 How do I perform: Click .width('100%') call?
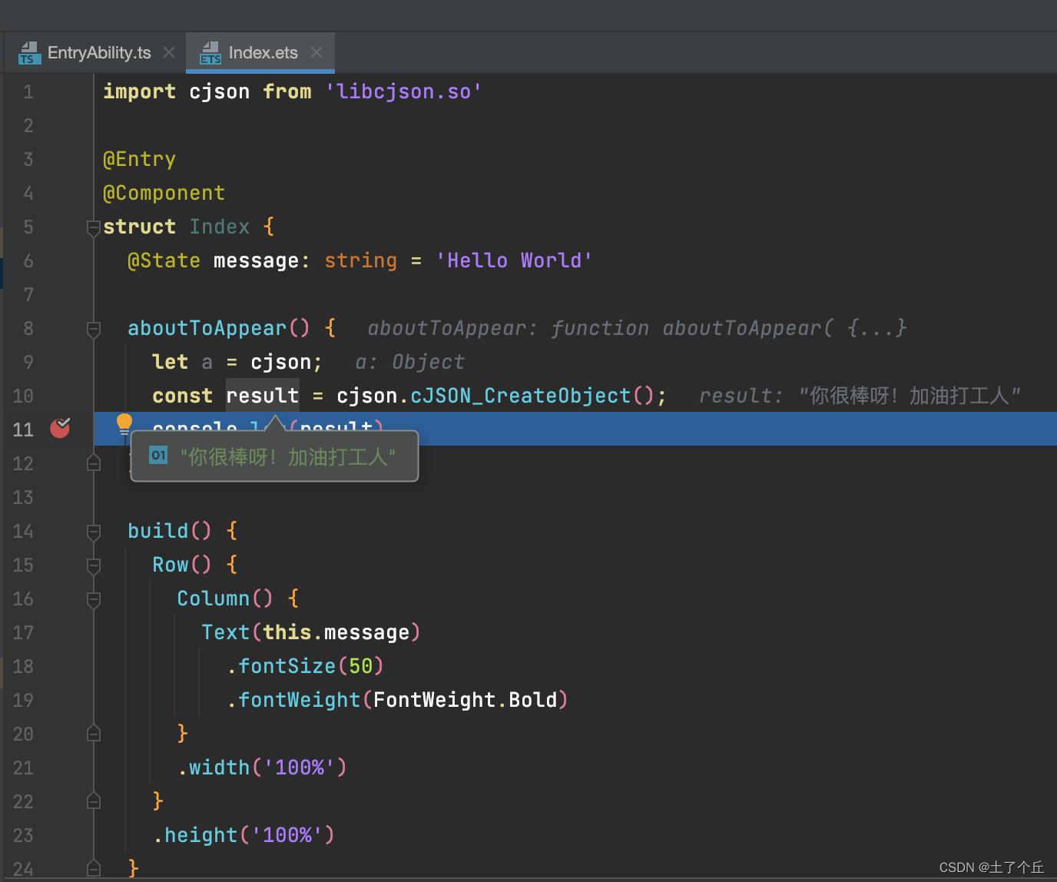coord(262,768)
